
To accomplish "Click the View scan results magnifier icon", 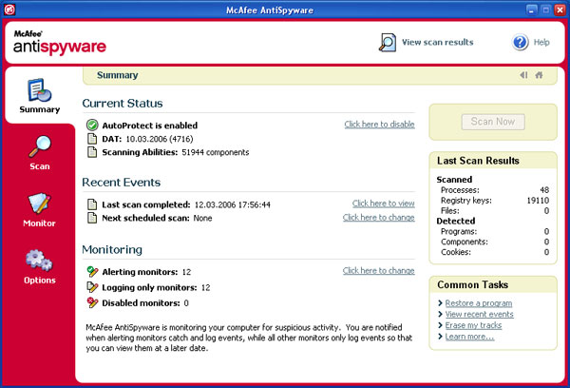I will coord(388,43).
